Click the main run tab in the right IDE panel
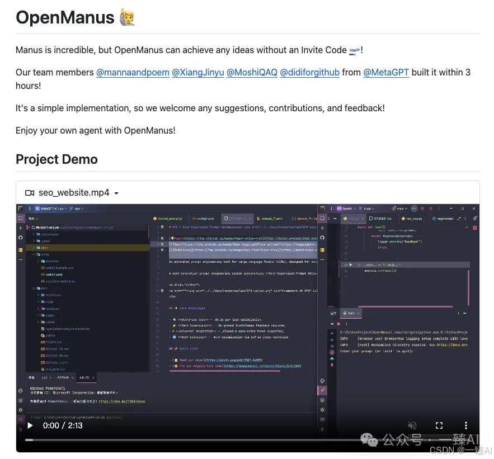This screenshot has width=494, height=459. 351,313
